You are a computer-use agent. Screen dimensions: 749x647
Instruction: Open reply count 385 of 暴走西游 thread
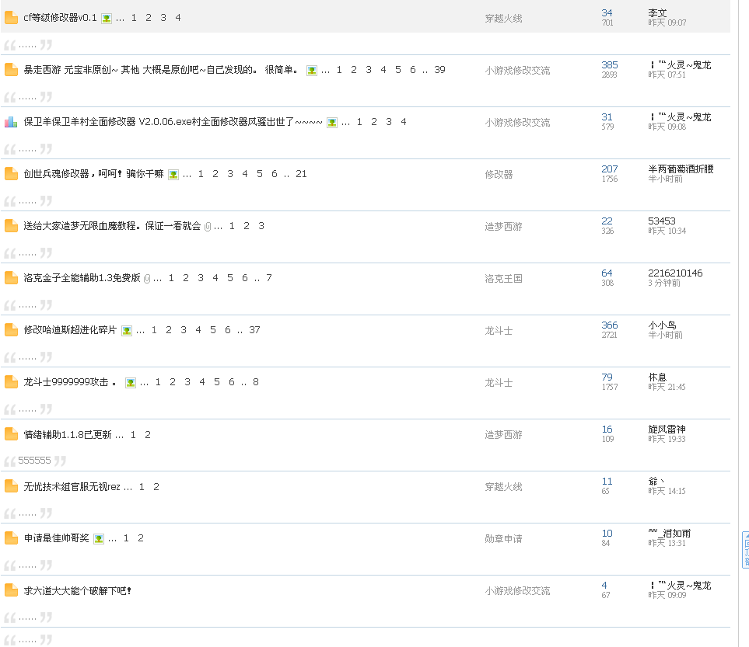click(610, 65)
